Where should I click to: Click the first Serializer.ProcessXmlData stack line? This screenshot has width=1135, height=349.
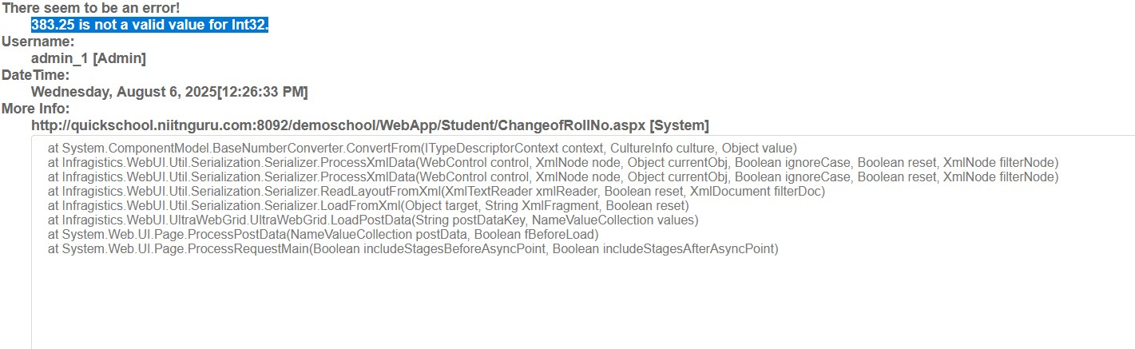click(553, 162)
